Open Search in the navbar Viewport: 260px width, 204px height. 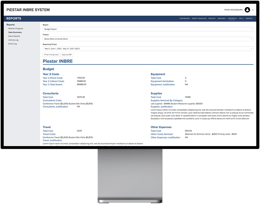click(x=249, y=19)
